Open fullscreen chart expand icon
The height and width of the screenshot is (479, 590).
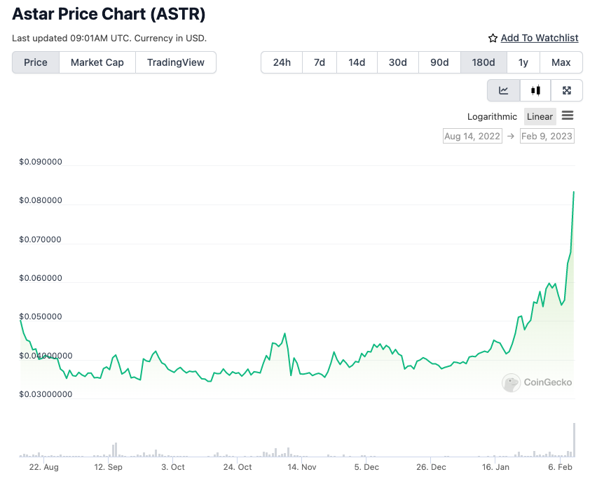click(567, 90)
